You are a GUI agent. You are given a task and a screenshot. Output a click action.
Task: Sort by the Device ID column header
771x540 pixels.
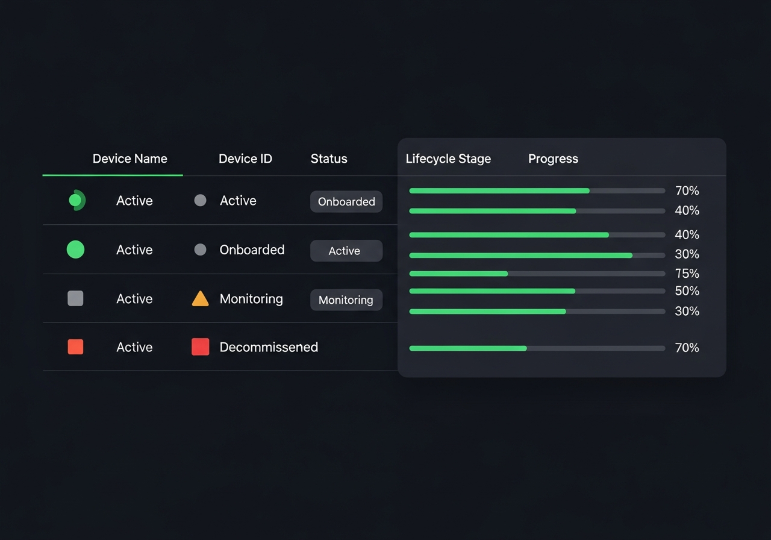click(245, 159)
